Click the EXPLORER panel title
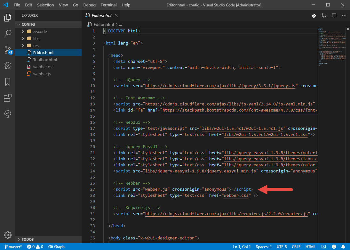 click(x=30, y=15)
